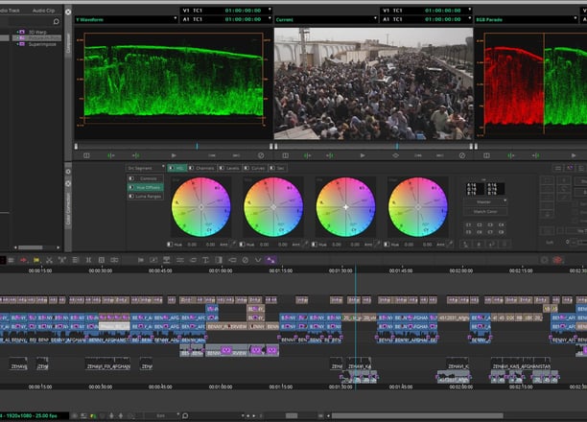Toggle the Controls subtab checkbox
587x422 pixels.
pyautogui.click(x=131, y=178)
